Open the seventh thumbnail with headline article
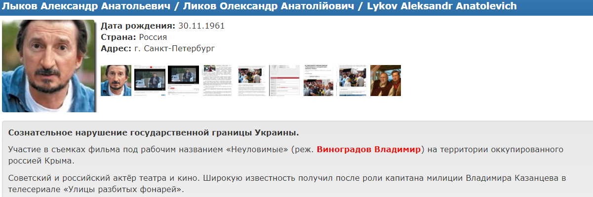 318,80
